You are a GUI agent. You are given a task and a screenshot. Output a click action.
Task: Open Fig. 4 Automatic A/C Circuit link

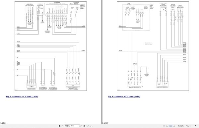coord(124,96)
